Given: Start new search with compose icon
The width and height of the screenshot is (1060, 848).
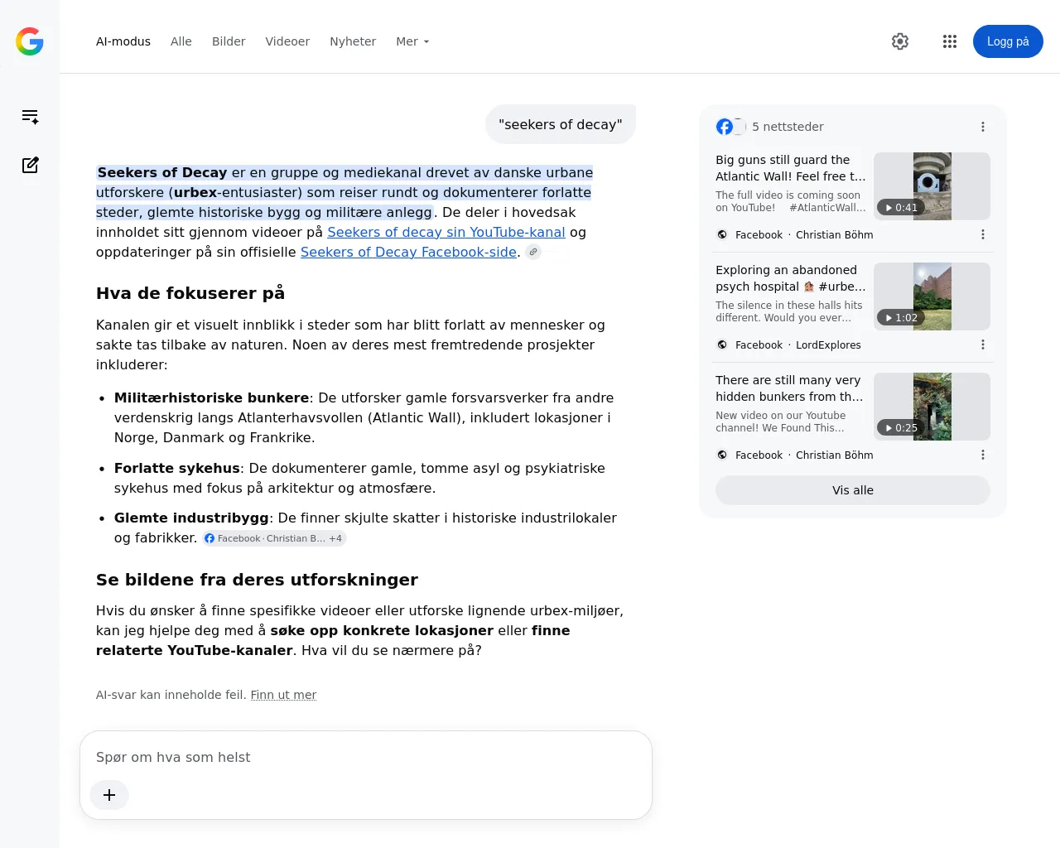Looking at the screenshot, I should tap(31, 165).
